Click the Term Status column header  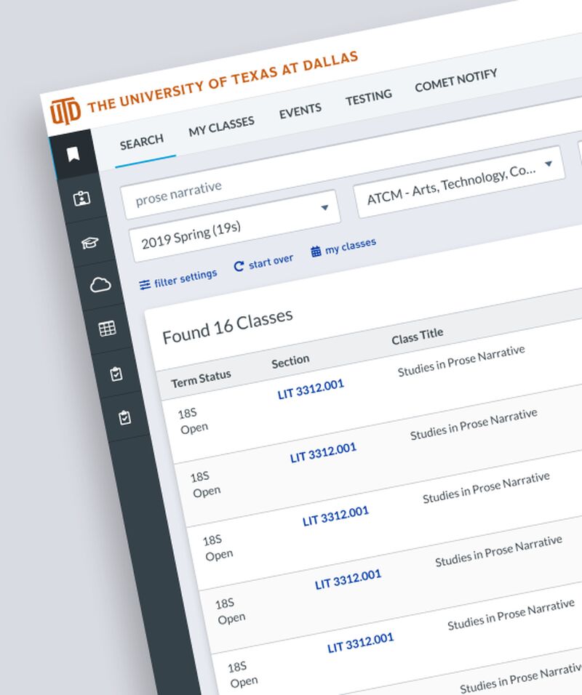201,379
